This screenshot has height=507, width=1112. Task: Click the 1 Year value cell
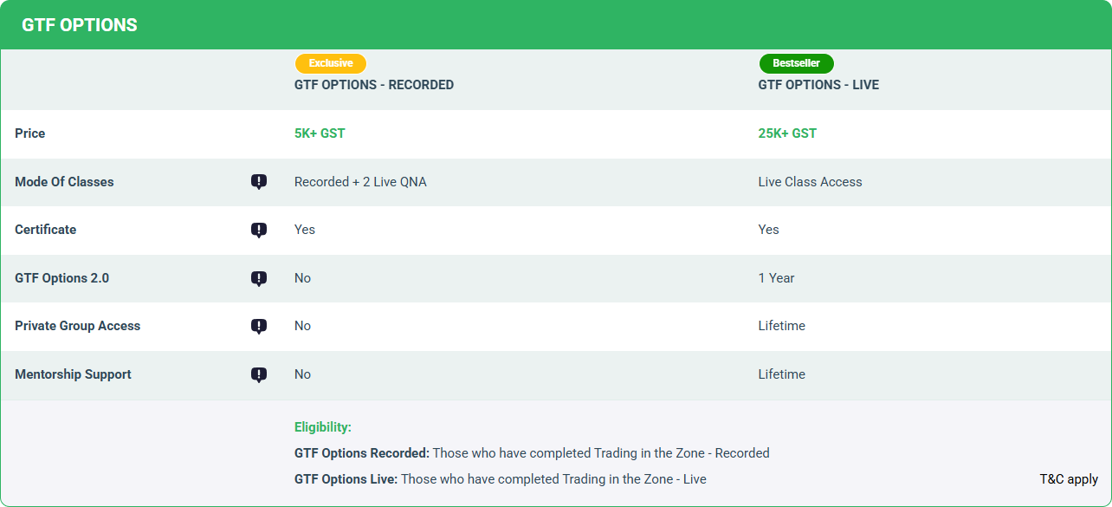(776, 278)
